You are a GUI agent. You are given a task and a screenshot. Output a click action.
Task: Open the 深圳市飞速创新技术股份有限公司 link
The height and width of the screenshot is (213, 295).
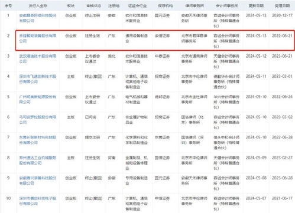point(38,79)
